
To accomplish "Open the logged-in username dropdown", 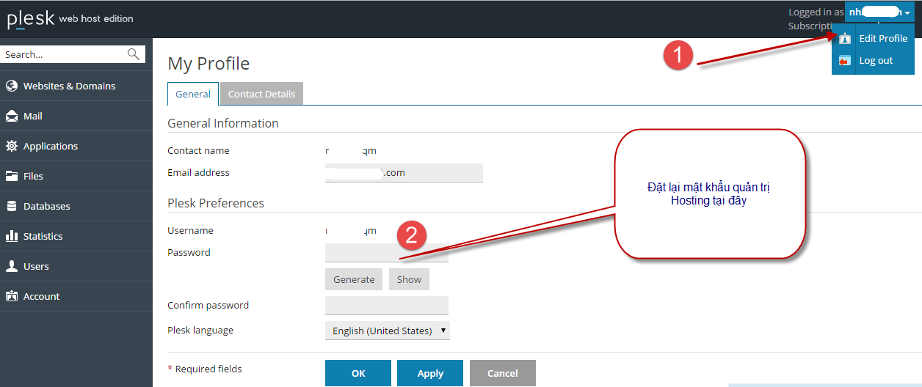I will point(879,12).
